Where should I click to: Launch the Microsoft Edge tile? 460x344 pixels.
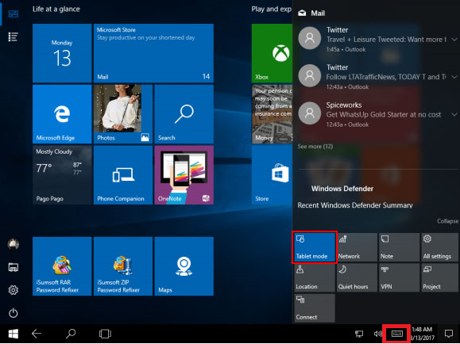point(62,114)
